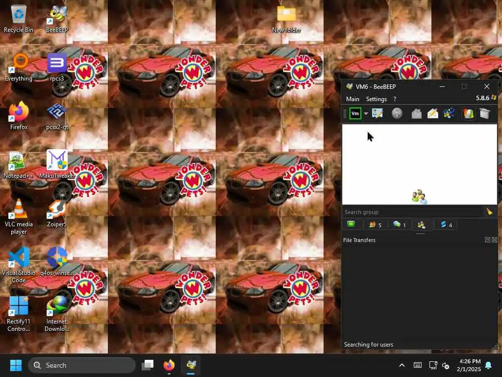502x377 pixels.
Task: Switch to the chats tab showing 1
Action: pos(399,225)
